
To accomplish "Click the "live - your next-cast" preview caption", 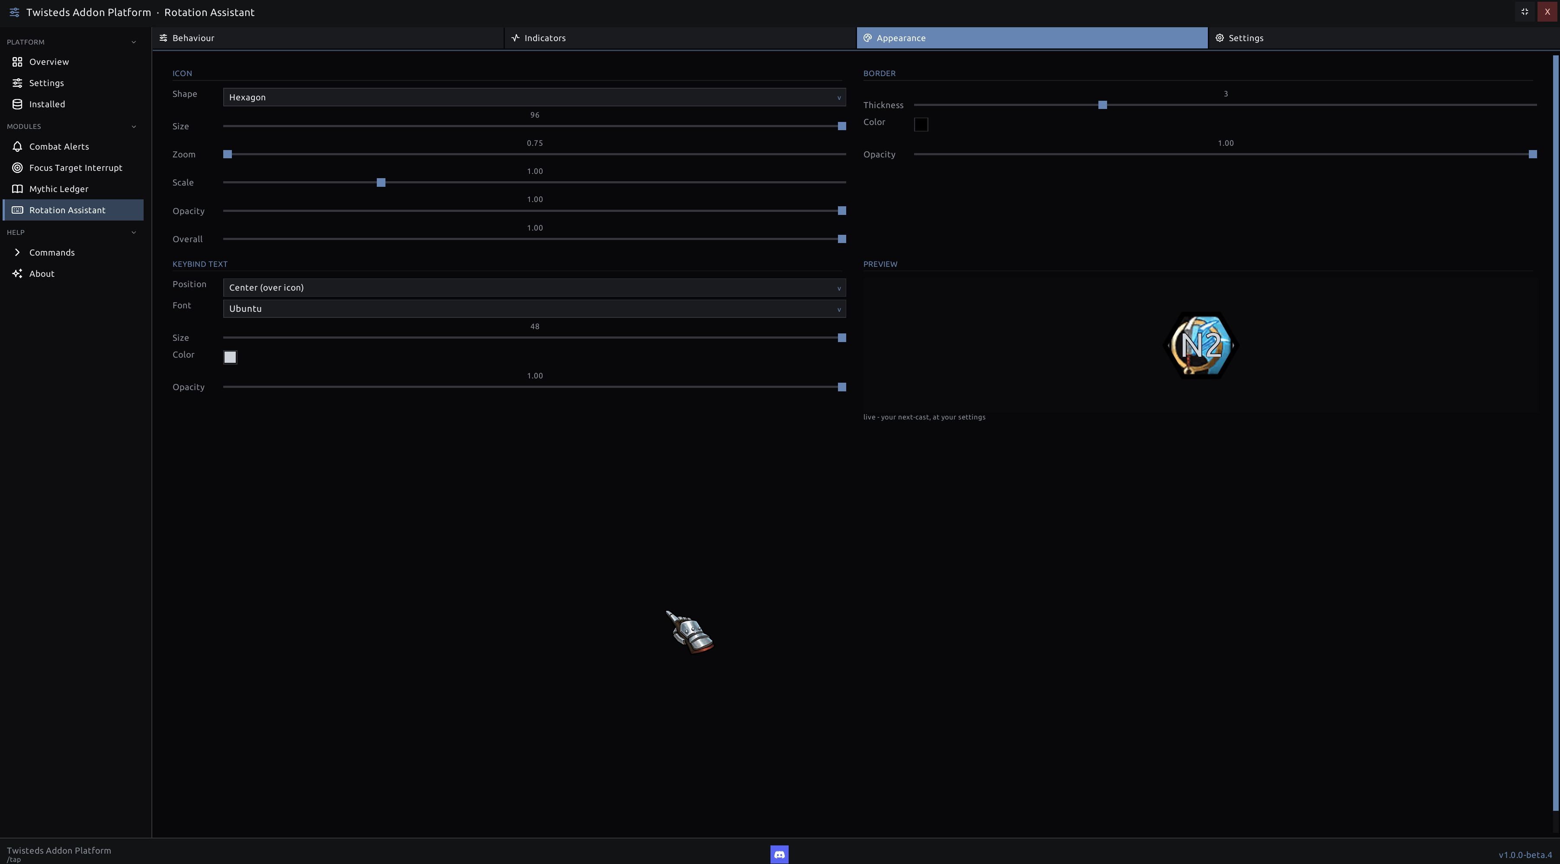I will [924, 417].
